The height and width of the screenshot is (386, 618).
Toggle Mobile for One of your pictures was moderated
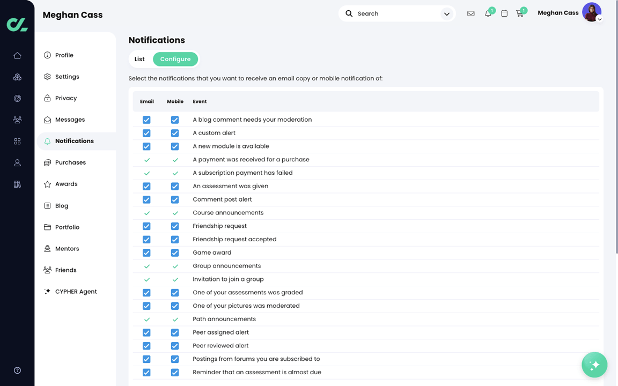coord(175,306)
